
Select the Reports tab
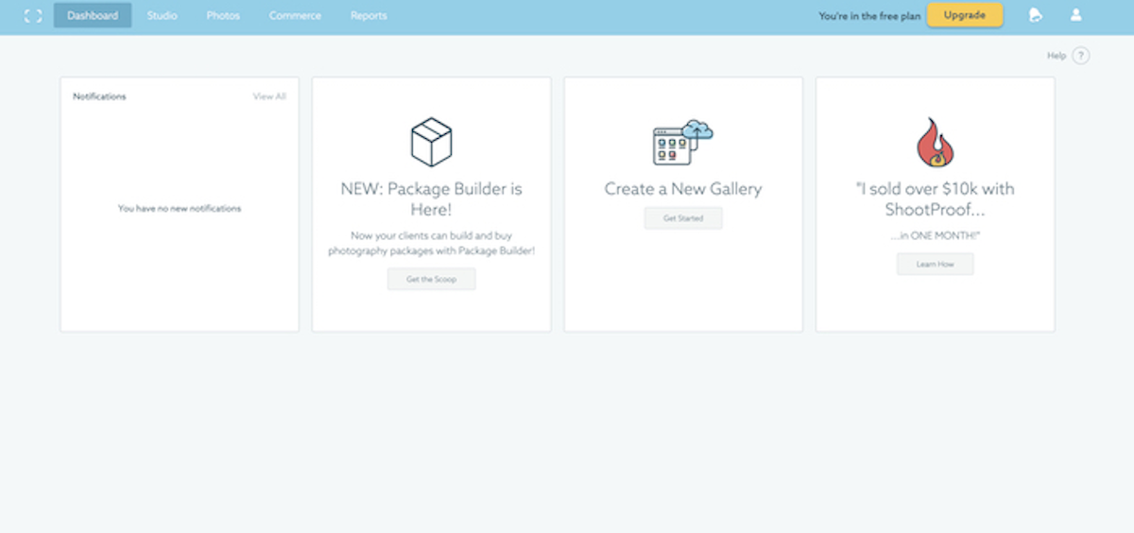(x=369, y=16)
